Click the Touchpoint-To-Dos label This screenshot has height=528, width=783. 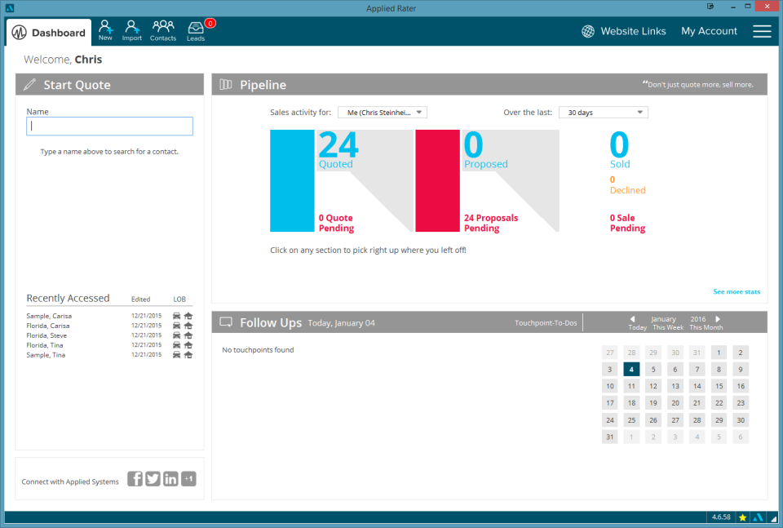546,322
